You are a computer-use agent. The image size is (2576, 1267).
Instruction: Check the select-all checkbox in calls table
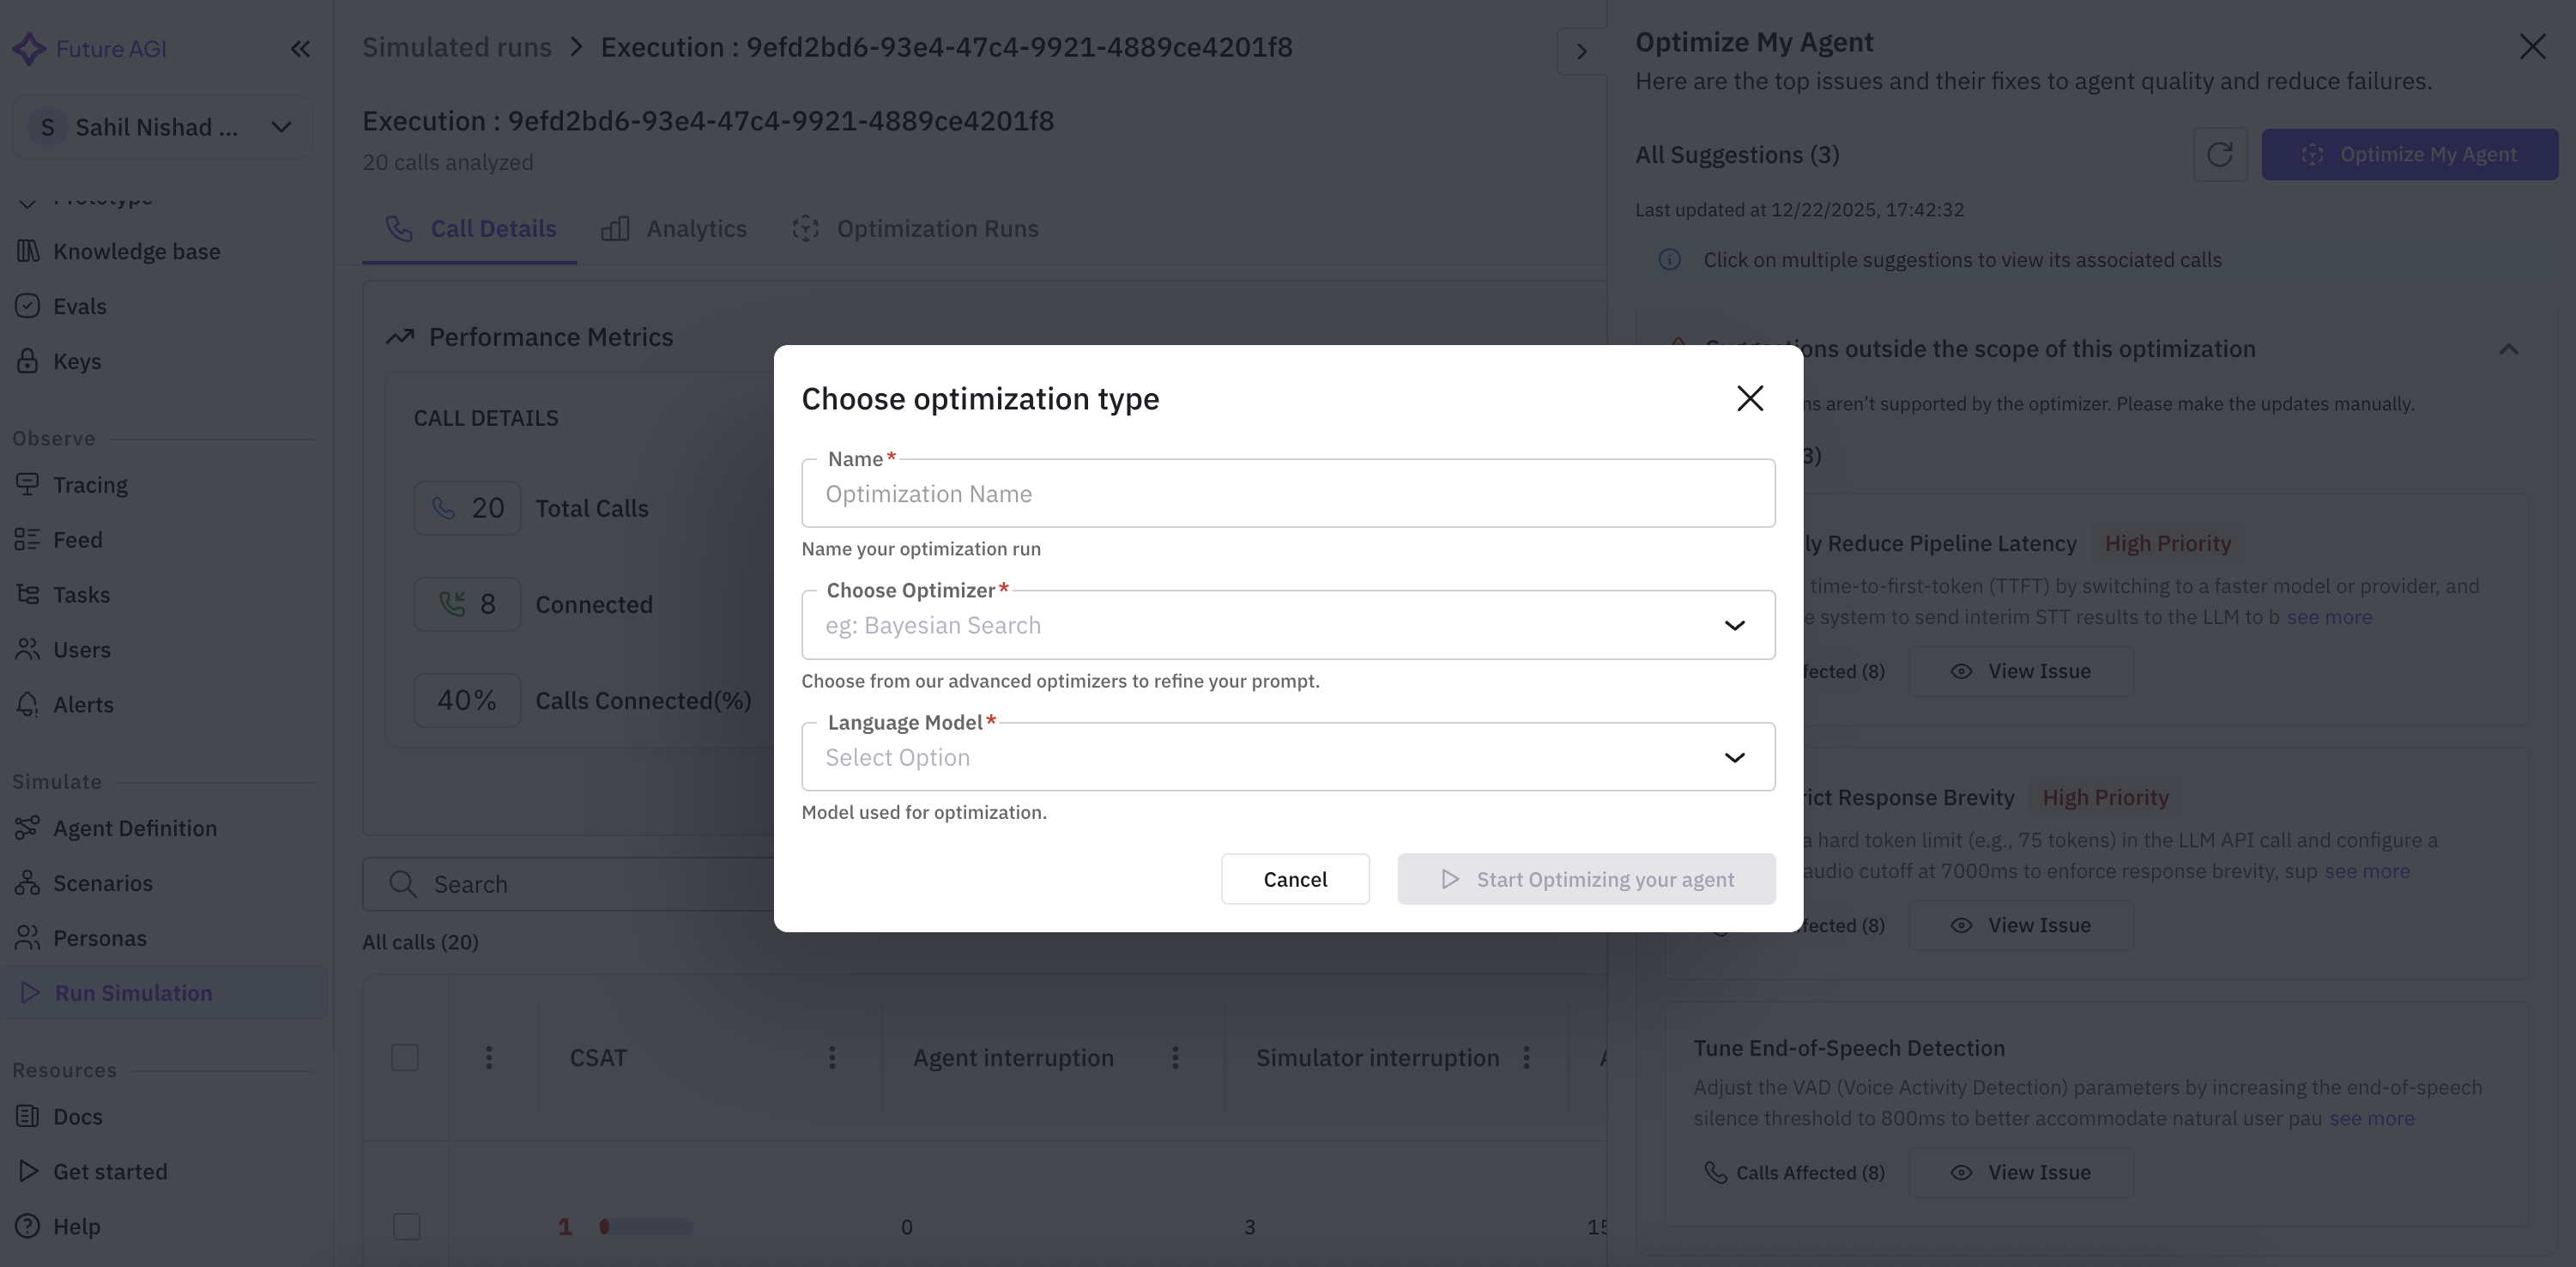coord(405,1057)
